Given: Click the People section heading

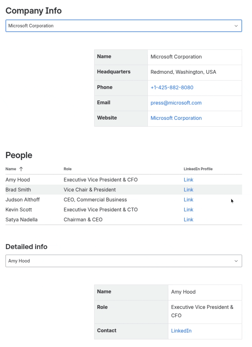Looking at the screenshot, I should pyautogui.click(x=19, y=155).
